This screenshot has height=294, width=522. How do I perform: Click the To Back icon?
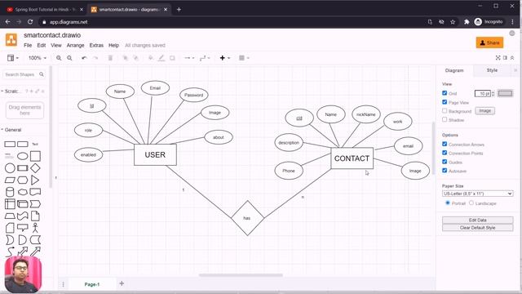point(135,58)
